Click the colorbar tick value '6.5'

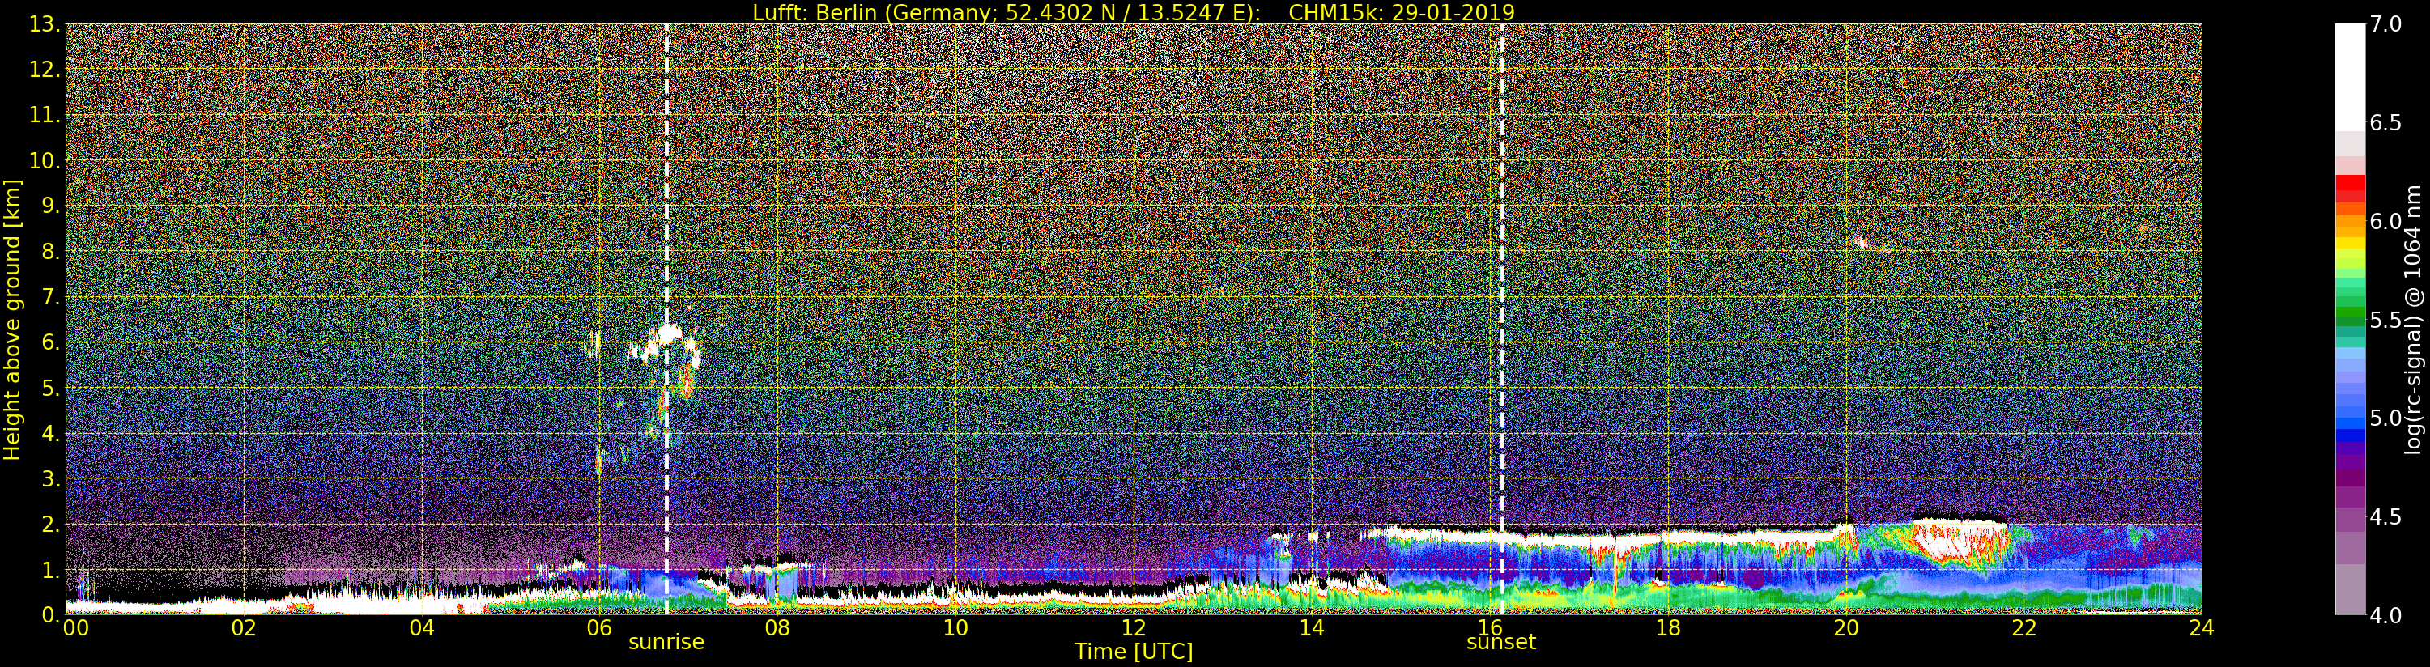pyautogui.click(x=2385, y=123)
